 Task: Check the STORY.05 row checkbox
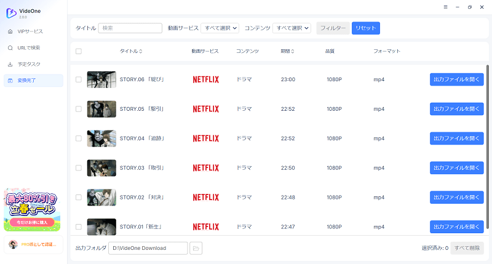(x=79, y=109)
